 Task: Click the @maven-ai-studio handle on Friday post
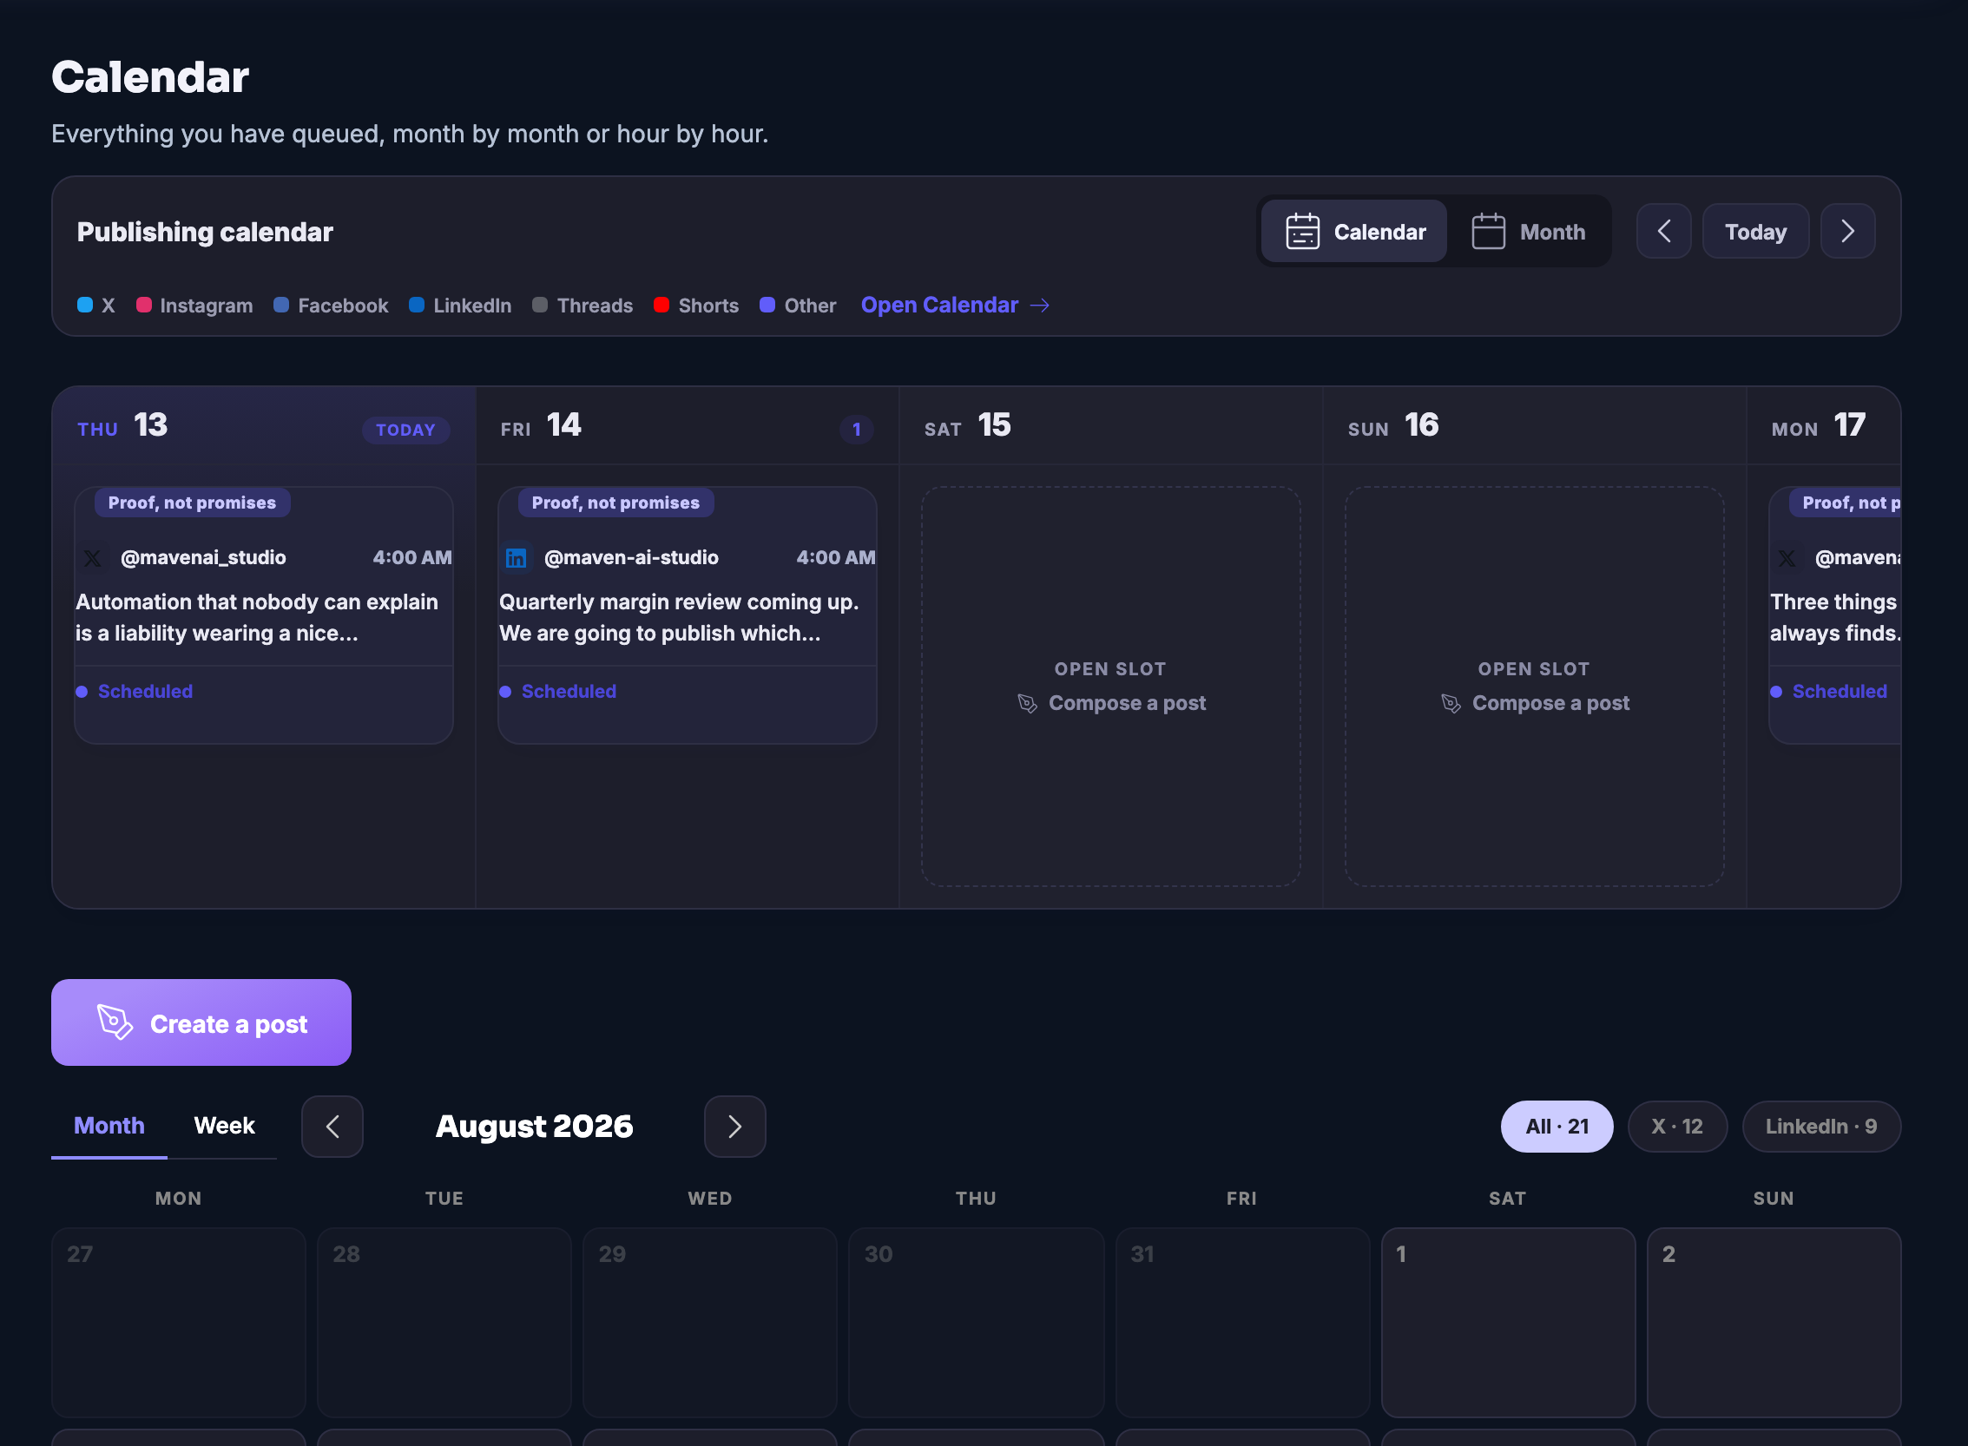(x=631, y=557)
